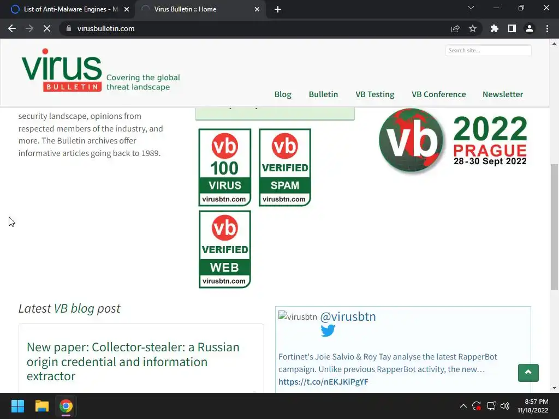The width and height of the screenshot is (559, 419).
Task: Open the Newsletter menu item
Action: coord(503,94)
